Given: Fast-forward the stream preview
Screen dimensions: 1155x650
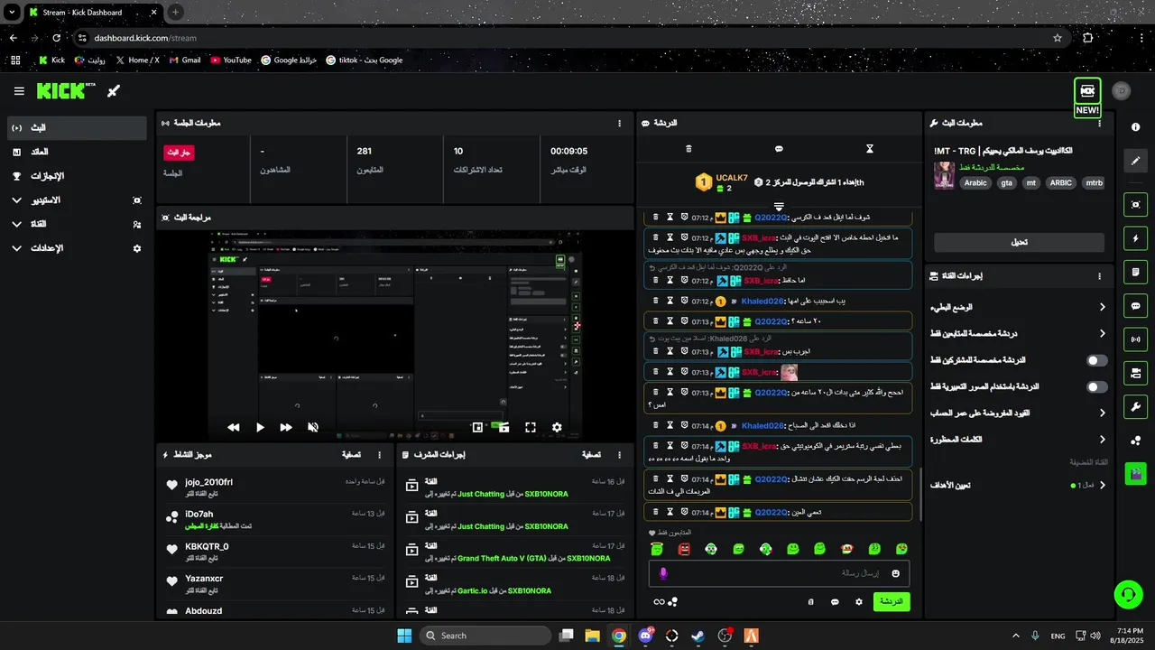Looking at the screenshot, I should (286, 428).
